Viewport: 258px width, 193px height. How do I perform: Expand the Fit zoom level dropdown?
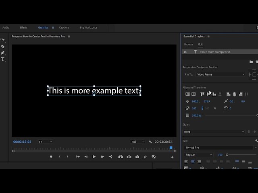point(45,142)
